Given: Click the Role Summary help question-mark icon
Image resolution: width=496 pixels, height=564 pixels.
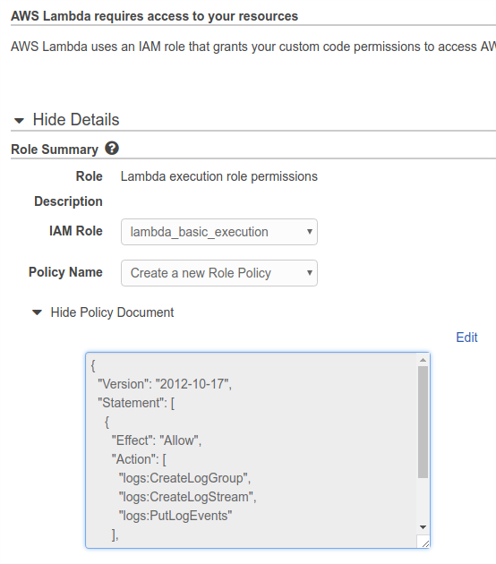Looking at the screenshot, I should pyautogui.click(x=112, y=149).
